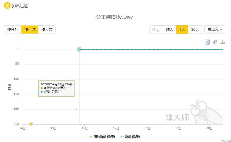The width and height of the screenshot is (231, 142).
Task: Click the yellow flag marker near 14日
Action: click(x=31, y=124)
